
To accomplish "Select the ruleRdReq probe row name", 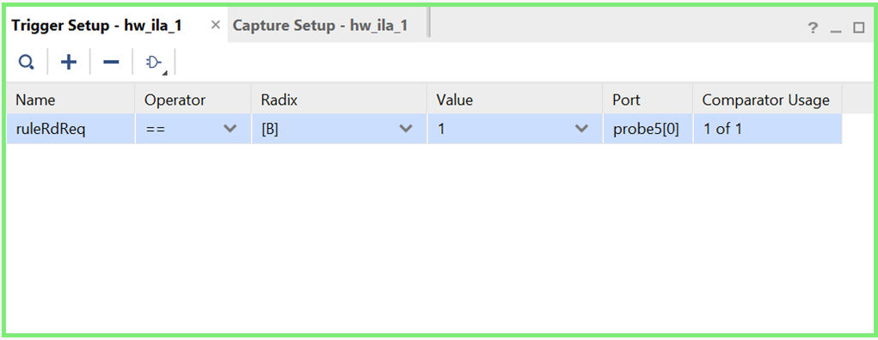I will click(x=51, y=129).
